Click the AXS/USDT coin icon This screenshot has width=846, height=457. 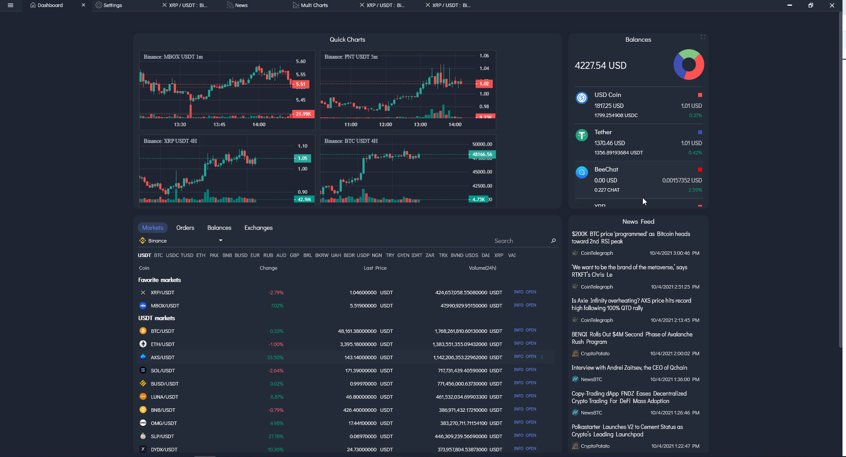tap(143, 357)
